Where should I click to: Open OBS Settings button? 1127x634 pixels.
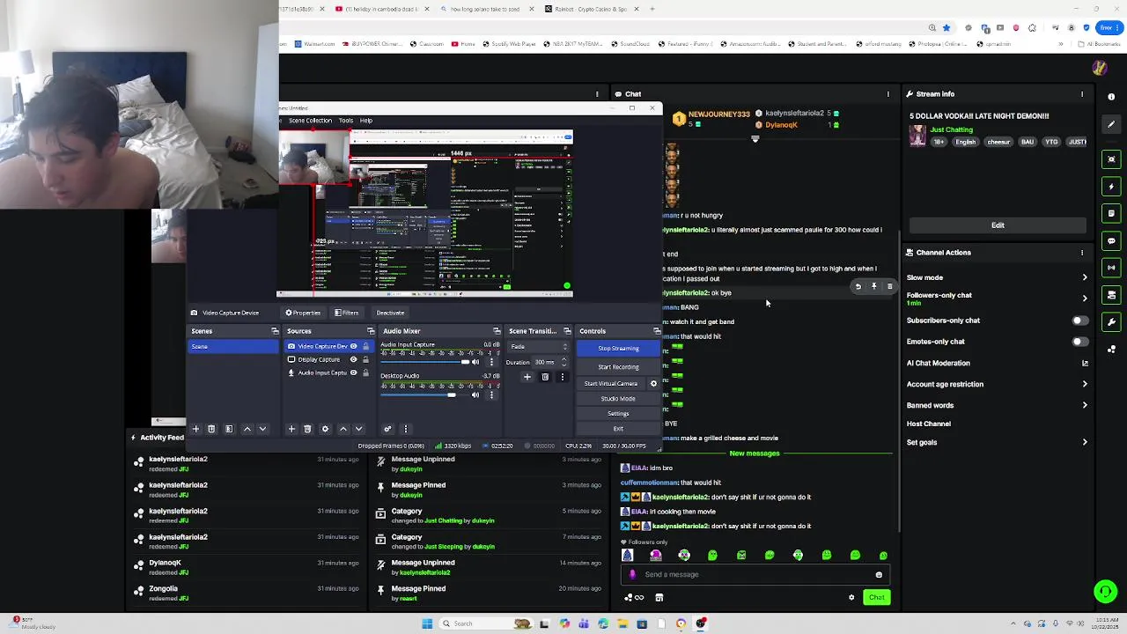coord(618,414)
